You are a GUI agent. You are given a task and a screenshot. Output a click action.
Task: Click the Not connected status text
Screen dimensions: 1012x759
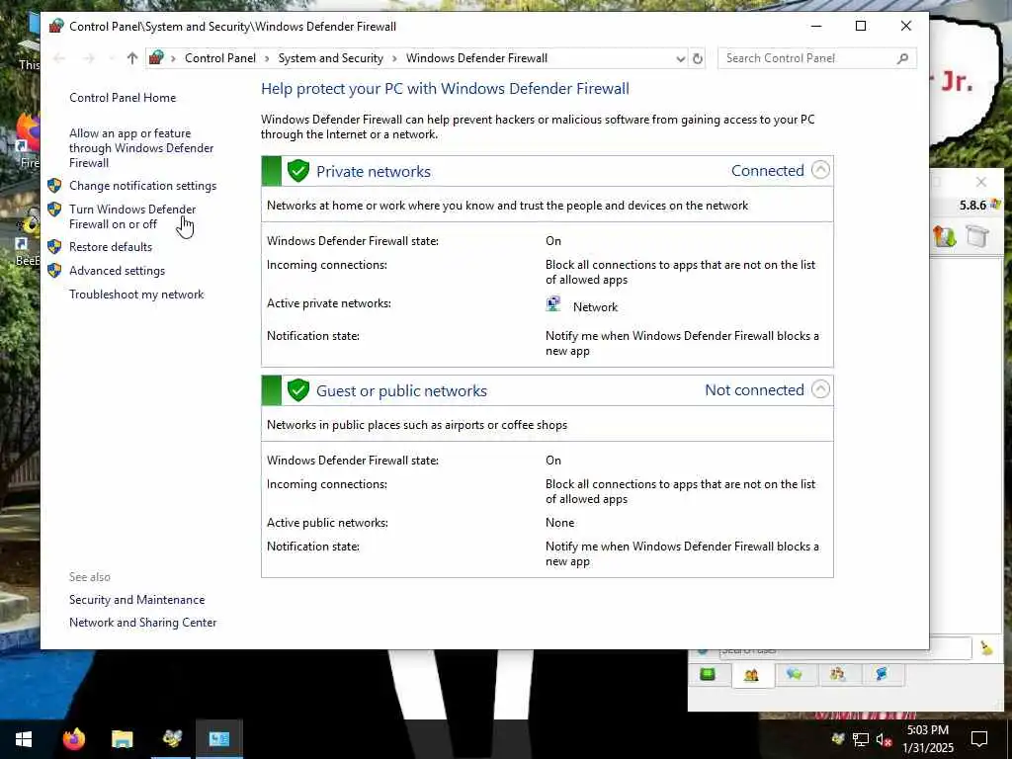[x=754, y=389]
